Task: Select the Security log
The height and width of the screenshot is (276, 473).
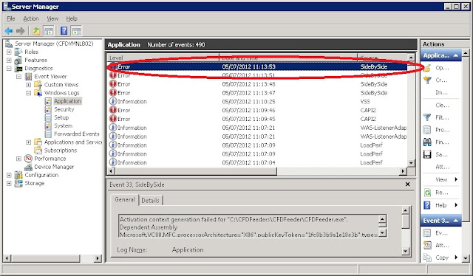Action: 64,109
